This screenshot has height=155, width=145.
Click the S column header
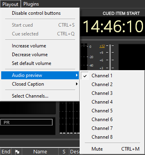point(64,151)
